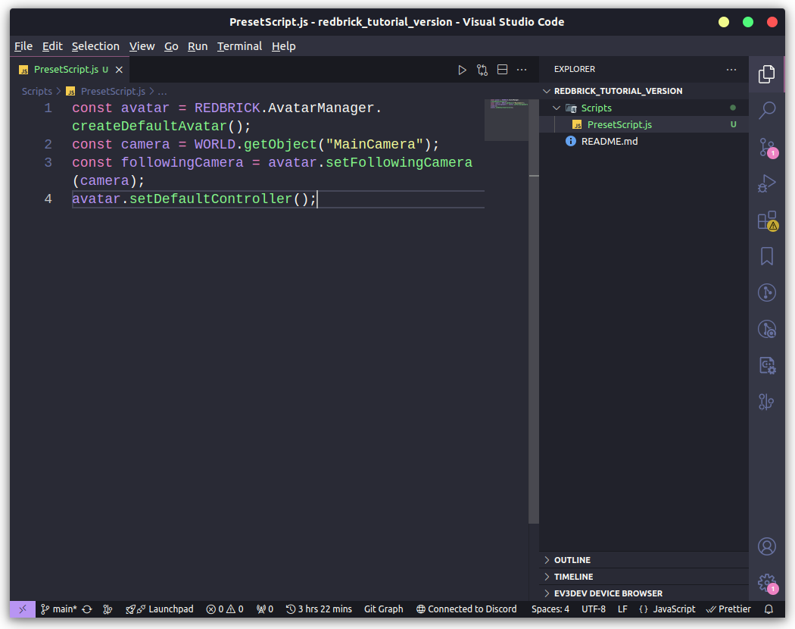Place cursor on line 2 getObject call
795x629 pixels.
click(x=280, y=144)
